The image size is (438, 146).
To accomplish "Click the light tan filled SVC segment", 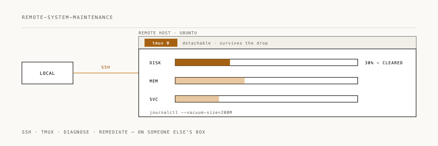I will (197, 99).
